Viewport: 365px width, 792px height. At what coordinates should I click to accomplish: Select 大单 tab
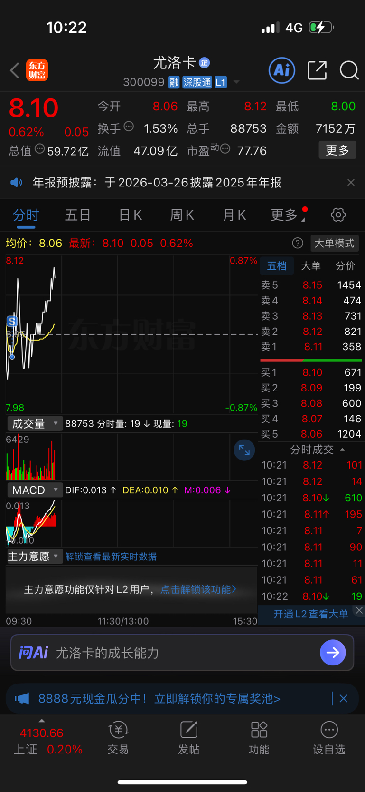(x=311, y=266)
